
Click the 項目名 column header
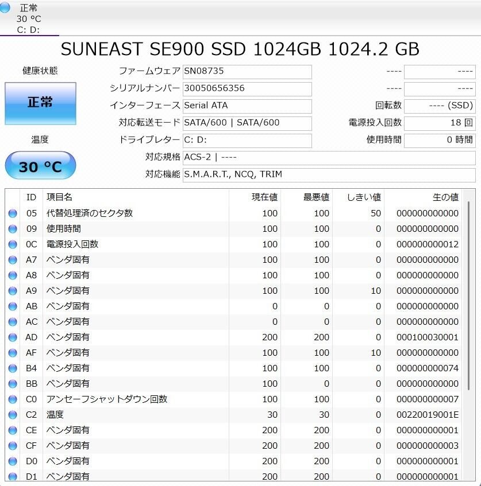coord(135,197)
